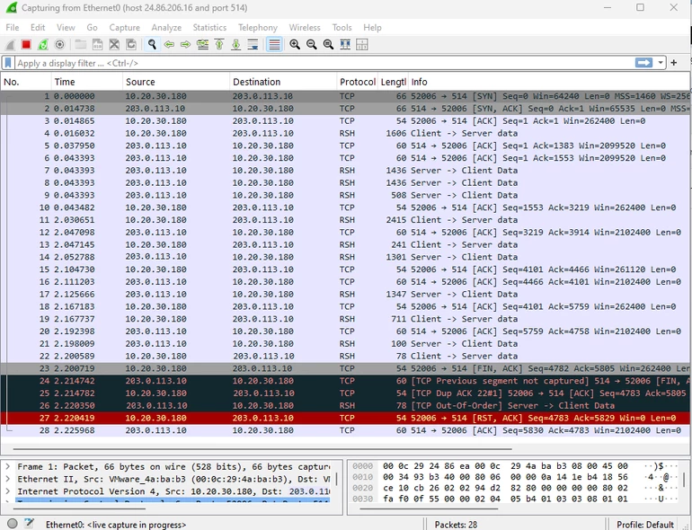The width and height of the screenshot is (692, 530).
Task: Zoom in the packet list text
Action: pyautogui.click(x=295, y=45)
